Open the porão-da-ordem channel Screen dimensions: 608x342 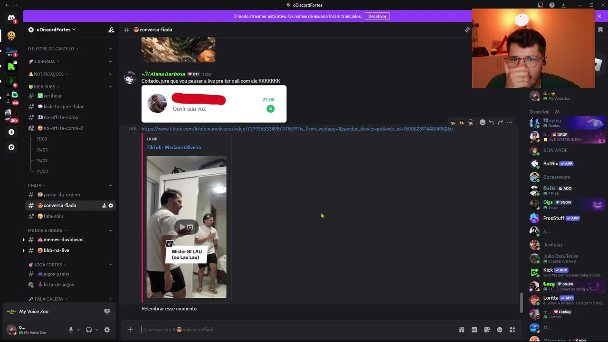[70, 195]
